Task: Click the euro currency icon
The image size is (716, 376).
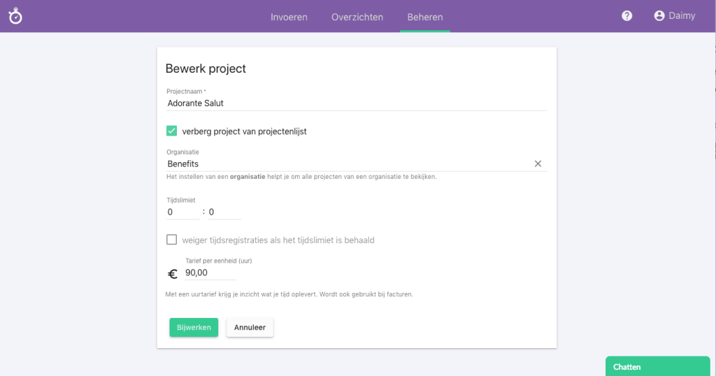Action: pyautogui.click(x=173, y=274)
